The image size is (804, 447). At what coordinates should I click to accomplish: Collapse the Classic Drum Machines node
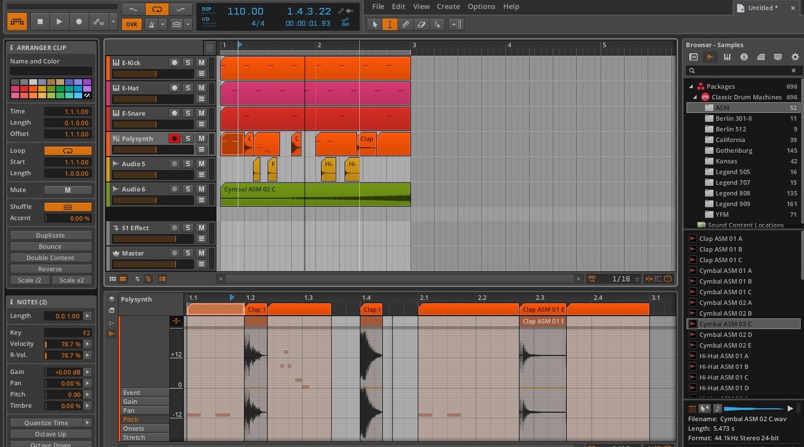tap(695, 97)
